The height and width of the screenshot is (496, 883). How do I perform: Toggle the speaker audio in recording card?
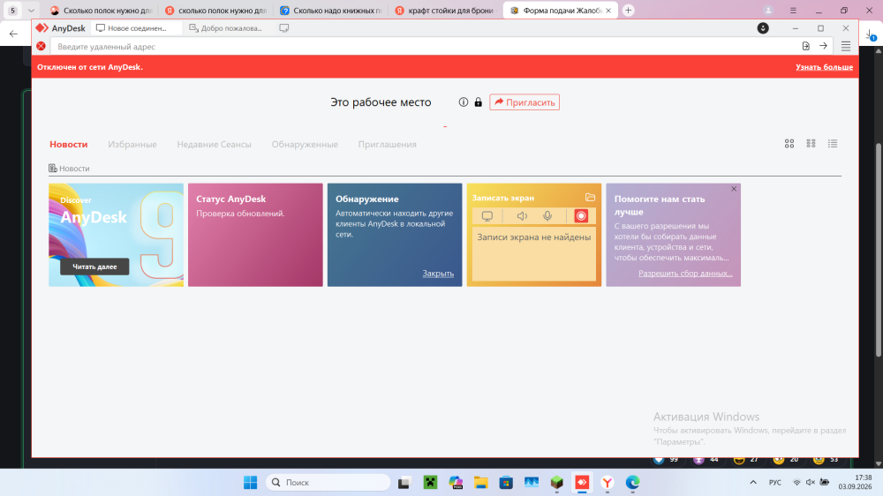click(x=522, y=216)
